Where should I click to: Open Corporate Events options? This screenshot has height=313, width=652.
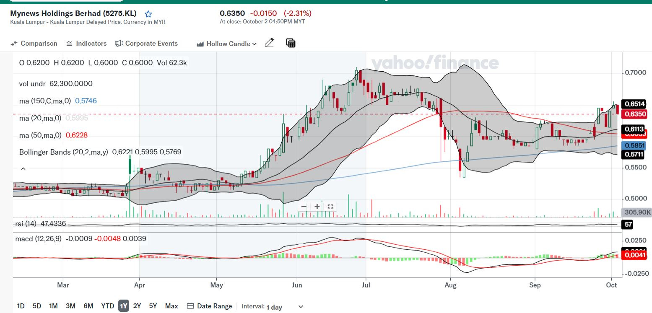pos(146,44)
